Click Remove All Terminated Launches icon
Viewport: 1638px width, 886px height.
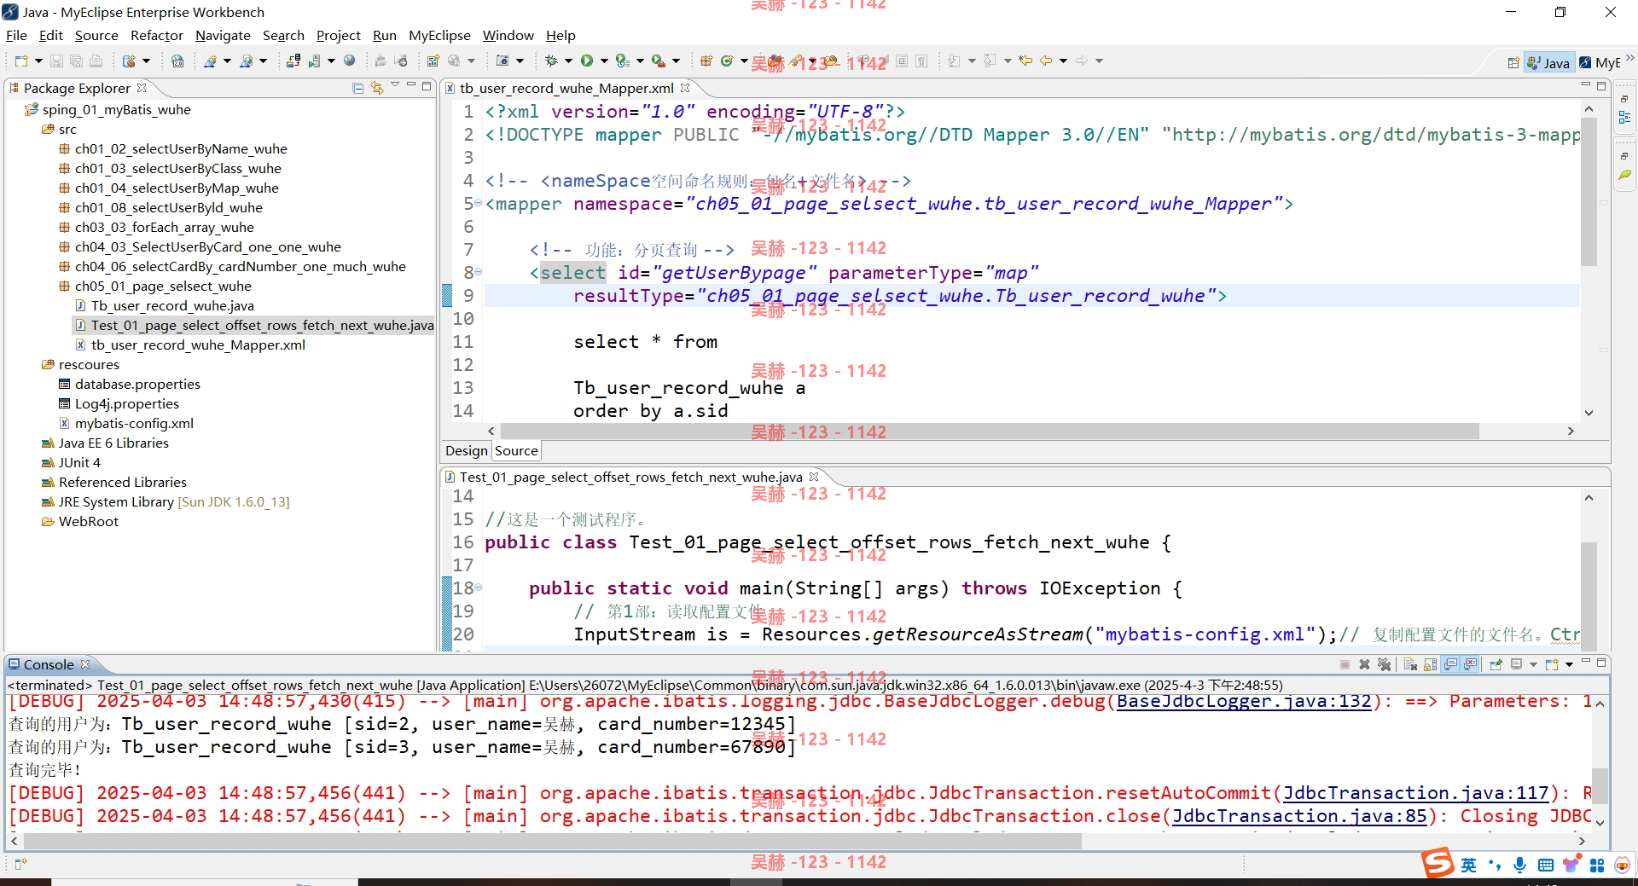(1384, 664)
